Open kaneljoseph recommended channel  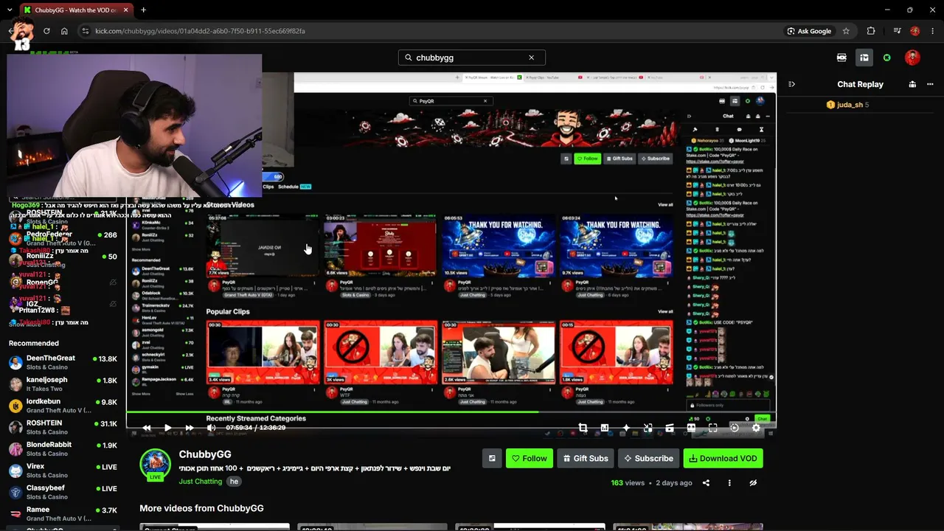(x=63, y=384)
